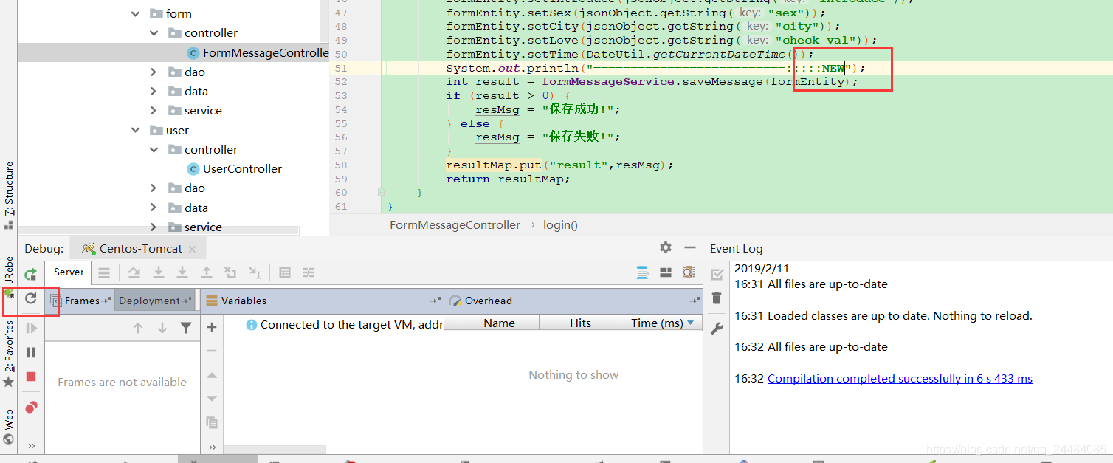Open the Z: Structure side tool window
The height and width of the screenshot is (463, 1113).
tap(9, 195)
